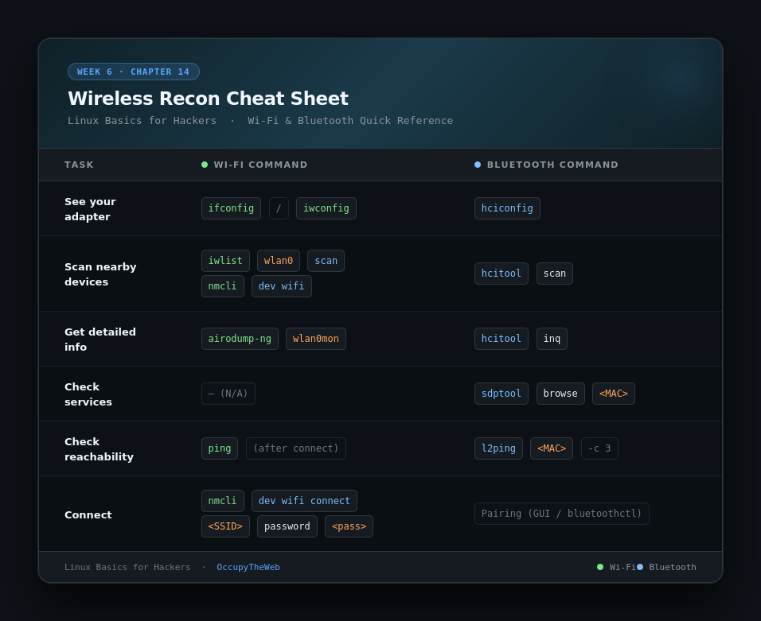Select the browse chip
Viewport: 761px width, 621px height.
click(x=560, y=394)
